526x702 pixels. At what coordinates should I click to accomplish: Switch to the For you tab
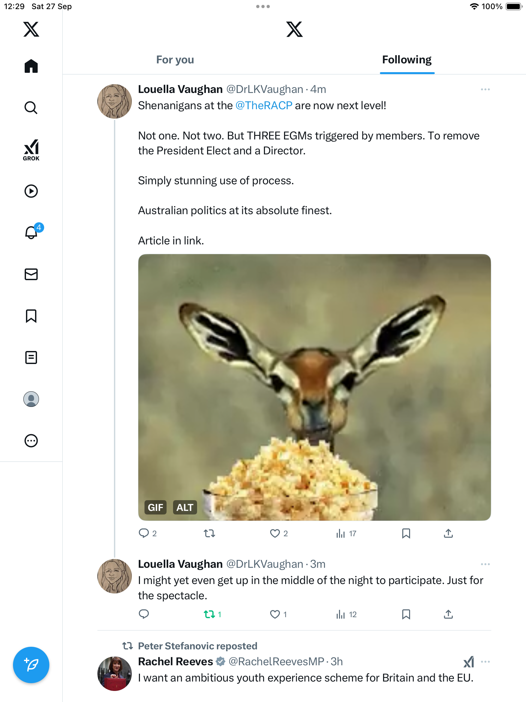pyautogui.click(x=175, y=60)
